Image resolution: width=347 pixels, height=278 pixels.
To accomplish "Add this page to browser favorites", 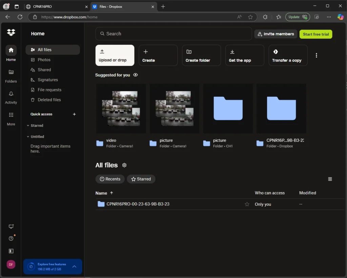I will point(250,17).
